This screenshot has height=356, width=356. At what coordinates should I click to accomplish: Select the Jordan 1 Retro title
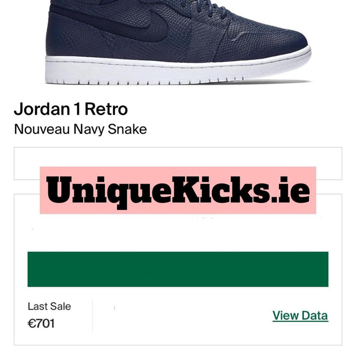click(x=71, y=109)
